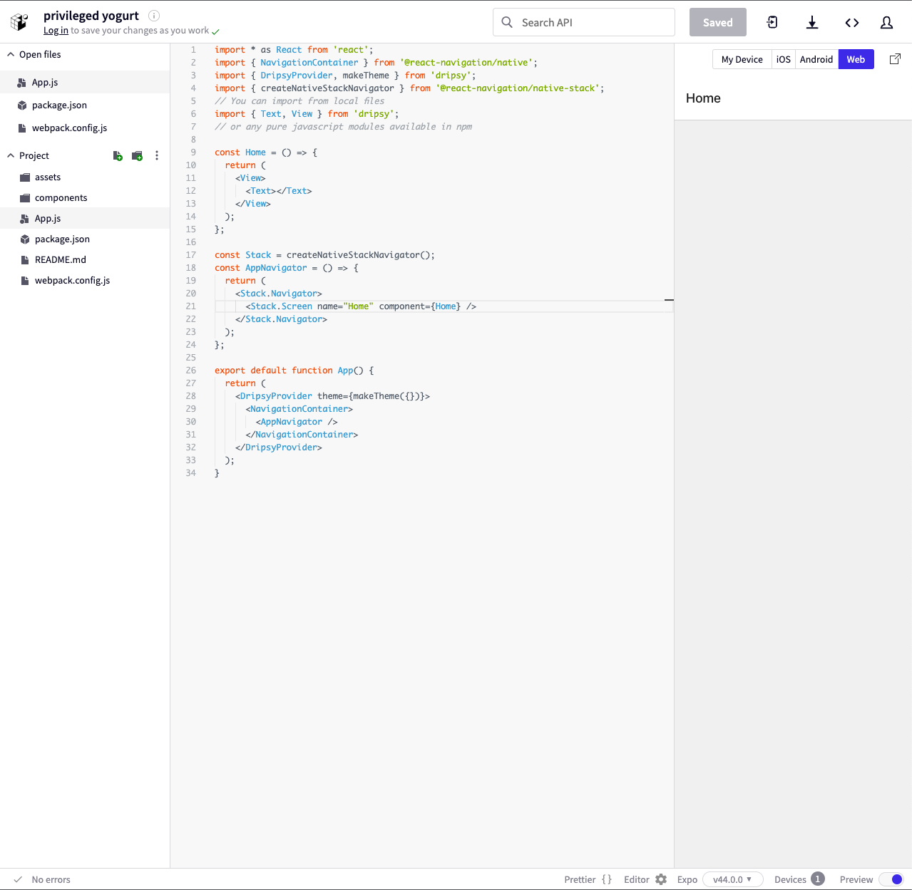Switch preview platform to Android
Viewport: 912px width, 890px height.
816,59
